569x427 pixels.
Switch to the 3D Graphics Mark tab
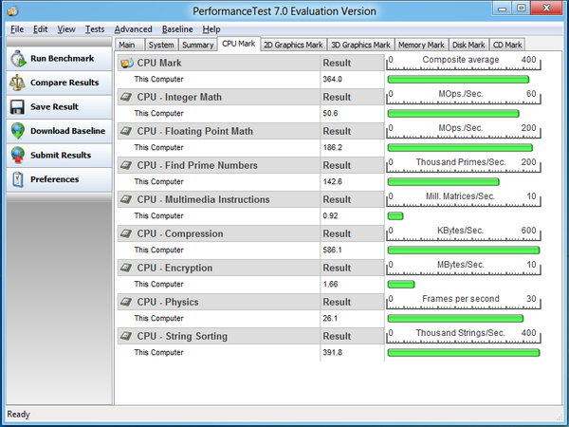[x=360, y=45]
